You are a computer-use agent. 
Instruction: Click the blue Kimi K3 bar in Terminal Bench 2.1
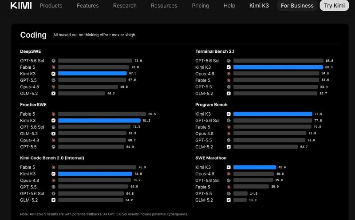278,67
